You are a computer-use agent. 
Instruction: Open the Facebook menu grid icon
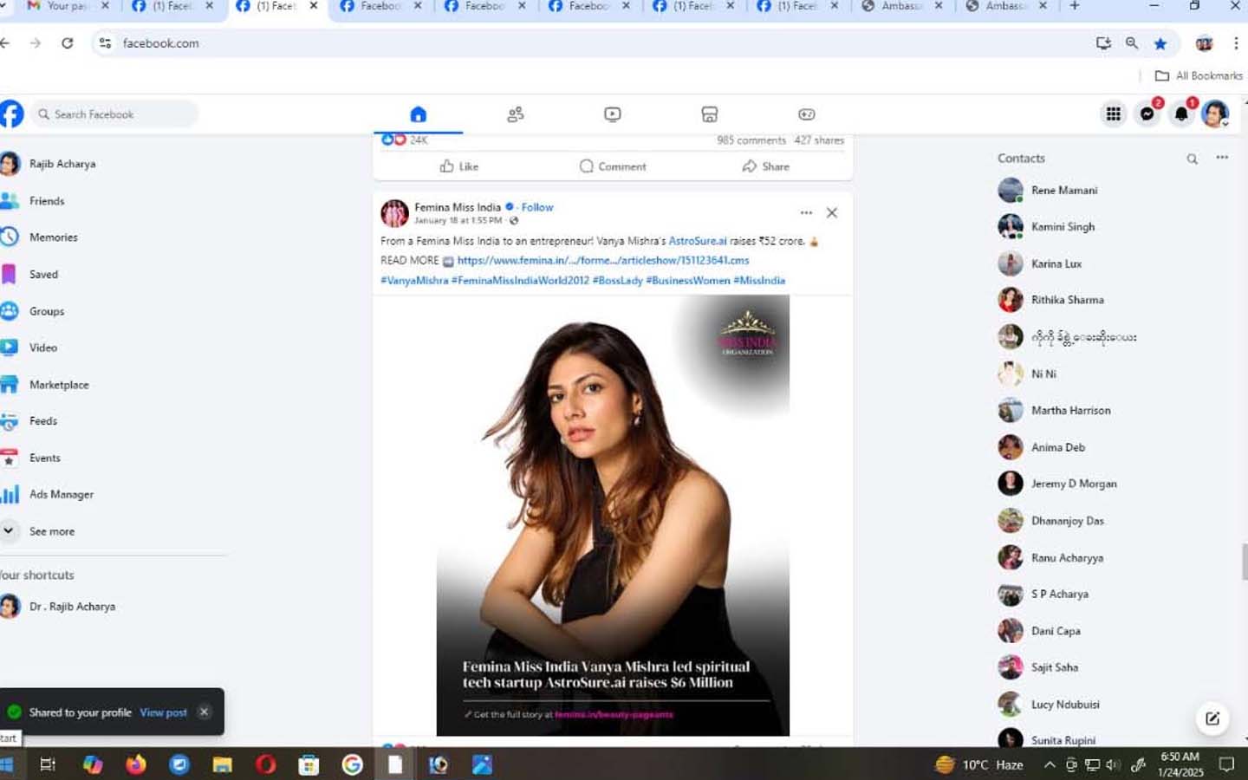[x=1114, y=114]
